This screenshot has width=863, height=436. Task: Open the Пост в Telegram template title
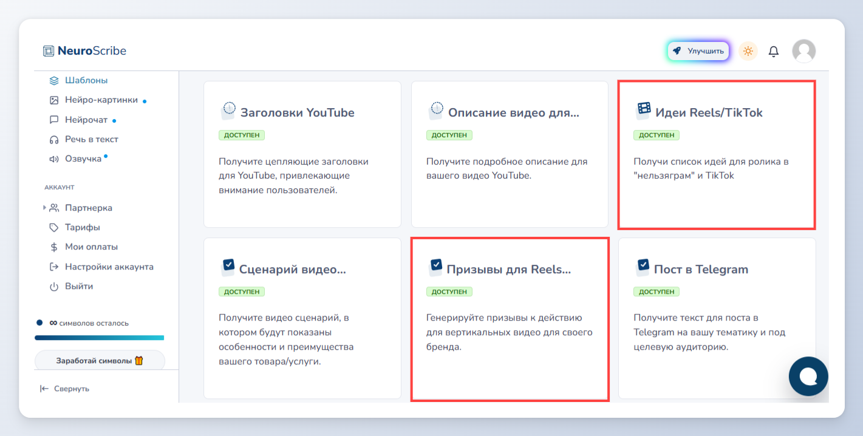pyautogui.click(x=701, y=269)
